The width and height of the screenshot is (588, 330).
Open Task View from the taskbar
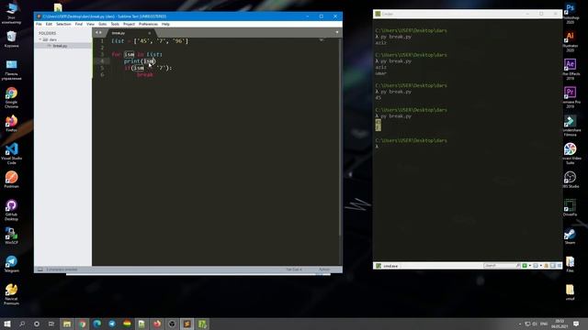(51, 324)
